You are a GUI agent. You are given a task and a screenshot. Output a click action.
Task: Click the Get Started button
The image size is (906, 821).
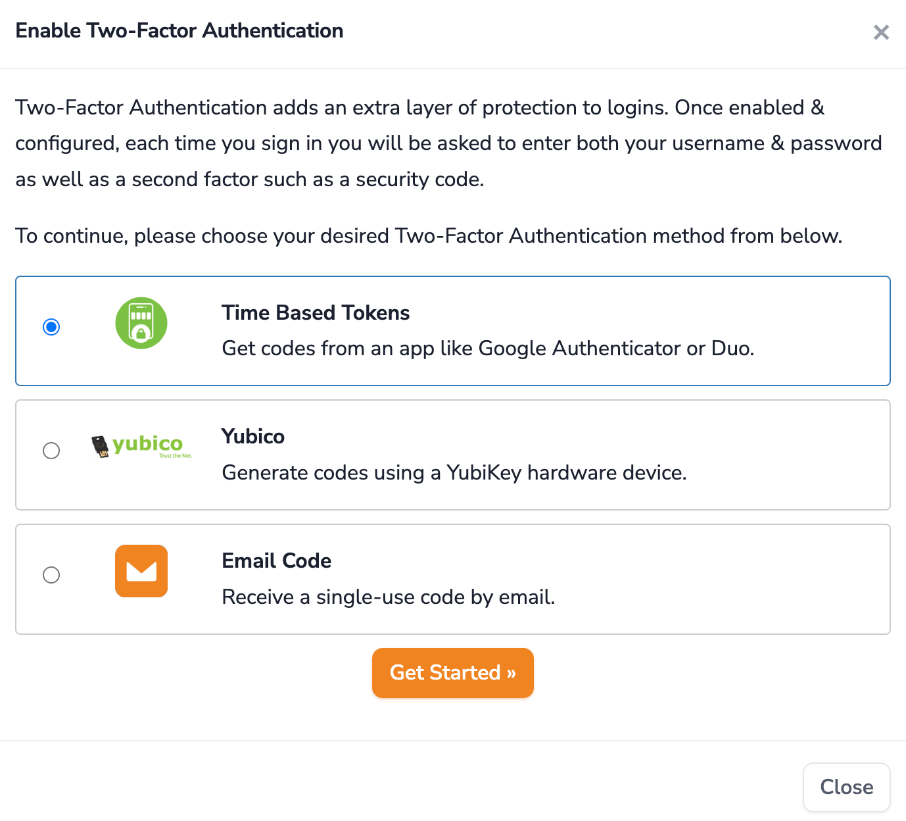click(x=453, y=673)
